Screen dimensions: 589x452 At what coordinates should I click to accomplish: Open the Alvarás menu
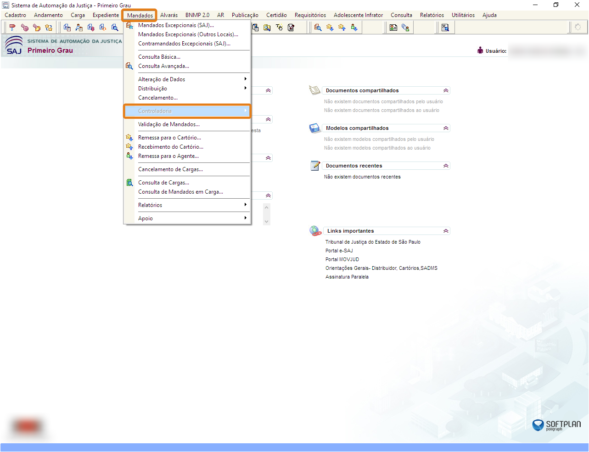(x=169, y=15)
